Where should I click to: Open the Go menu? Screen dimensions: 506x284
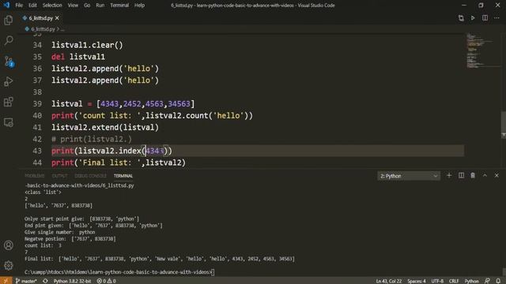(87, 6)
